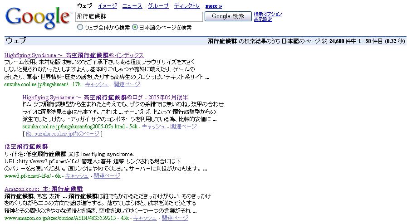
Task: Click the Google 検索 button
Action: [x=228, y=16]
